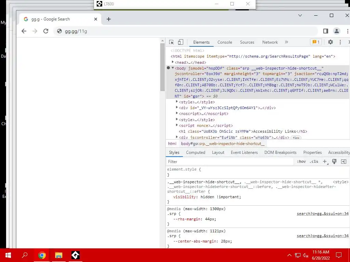
Task: Show more DevTools tabs chevron
Action: 286,42
